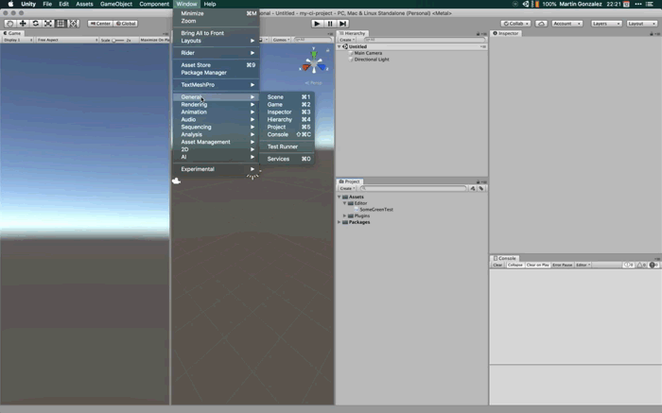This screenshot has height=413, width=662.
Task: Choose Services from General submenu
Action: (287, 159)
